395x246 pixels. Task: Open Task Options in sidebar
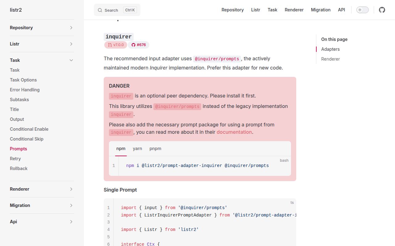(x=23, y=80)
